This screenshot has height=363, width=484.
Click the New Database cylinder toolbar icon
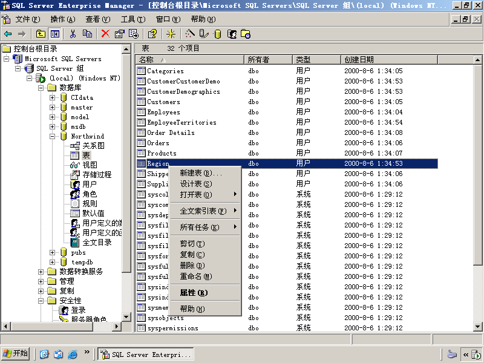click(x=218, y=34)
